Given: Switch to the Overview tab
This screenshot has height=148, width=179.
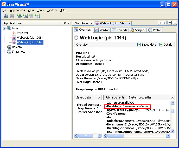Looking at the screenshot, I should [x=83, y=30].
